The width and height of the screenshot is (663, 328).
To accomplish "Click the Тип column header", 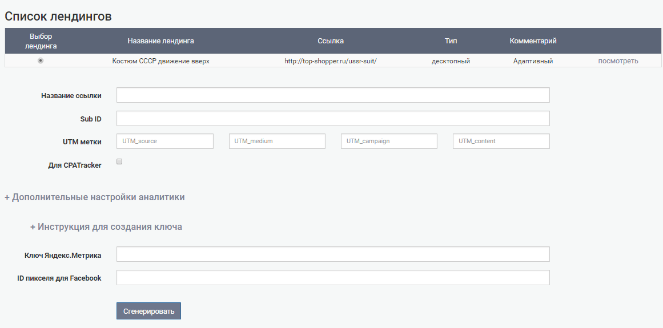I will click(451, 41).
